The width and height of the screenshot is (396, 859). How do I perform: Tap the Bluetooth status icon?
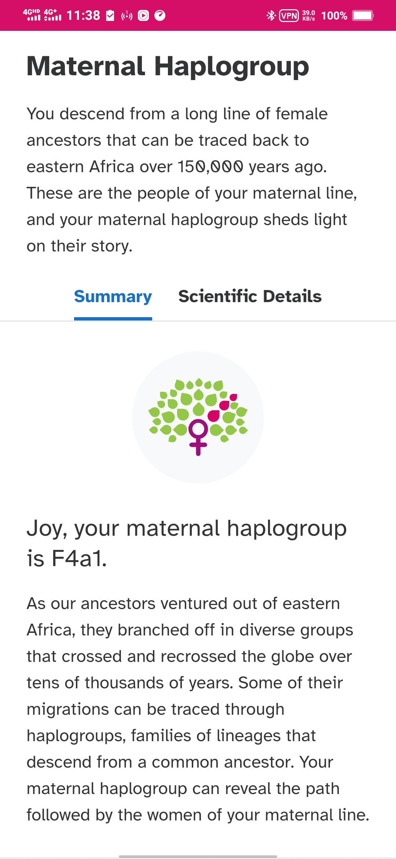tap(271, 15)
